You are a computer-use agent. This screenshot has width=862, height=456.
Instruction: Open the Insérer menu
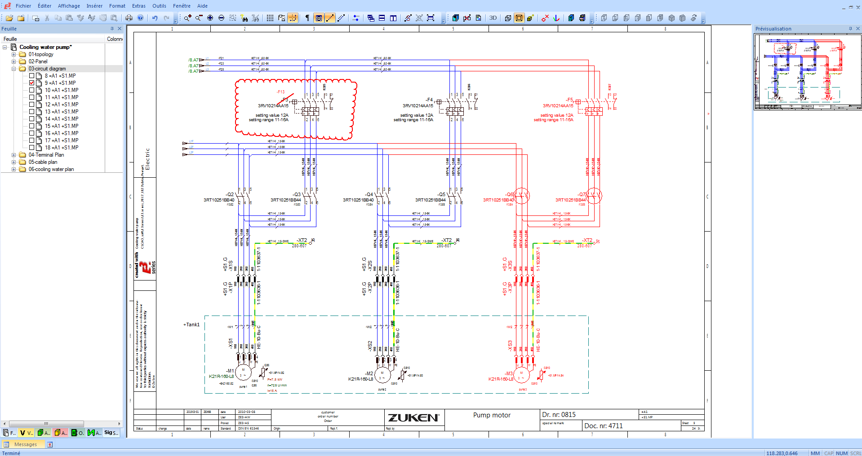tap(94, 6)
